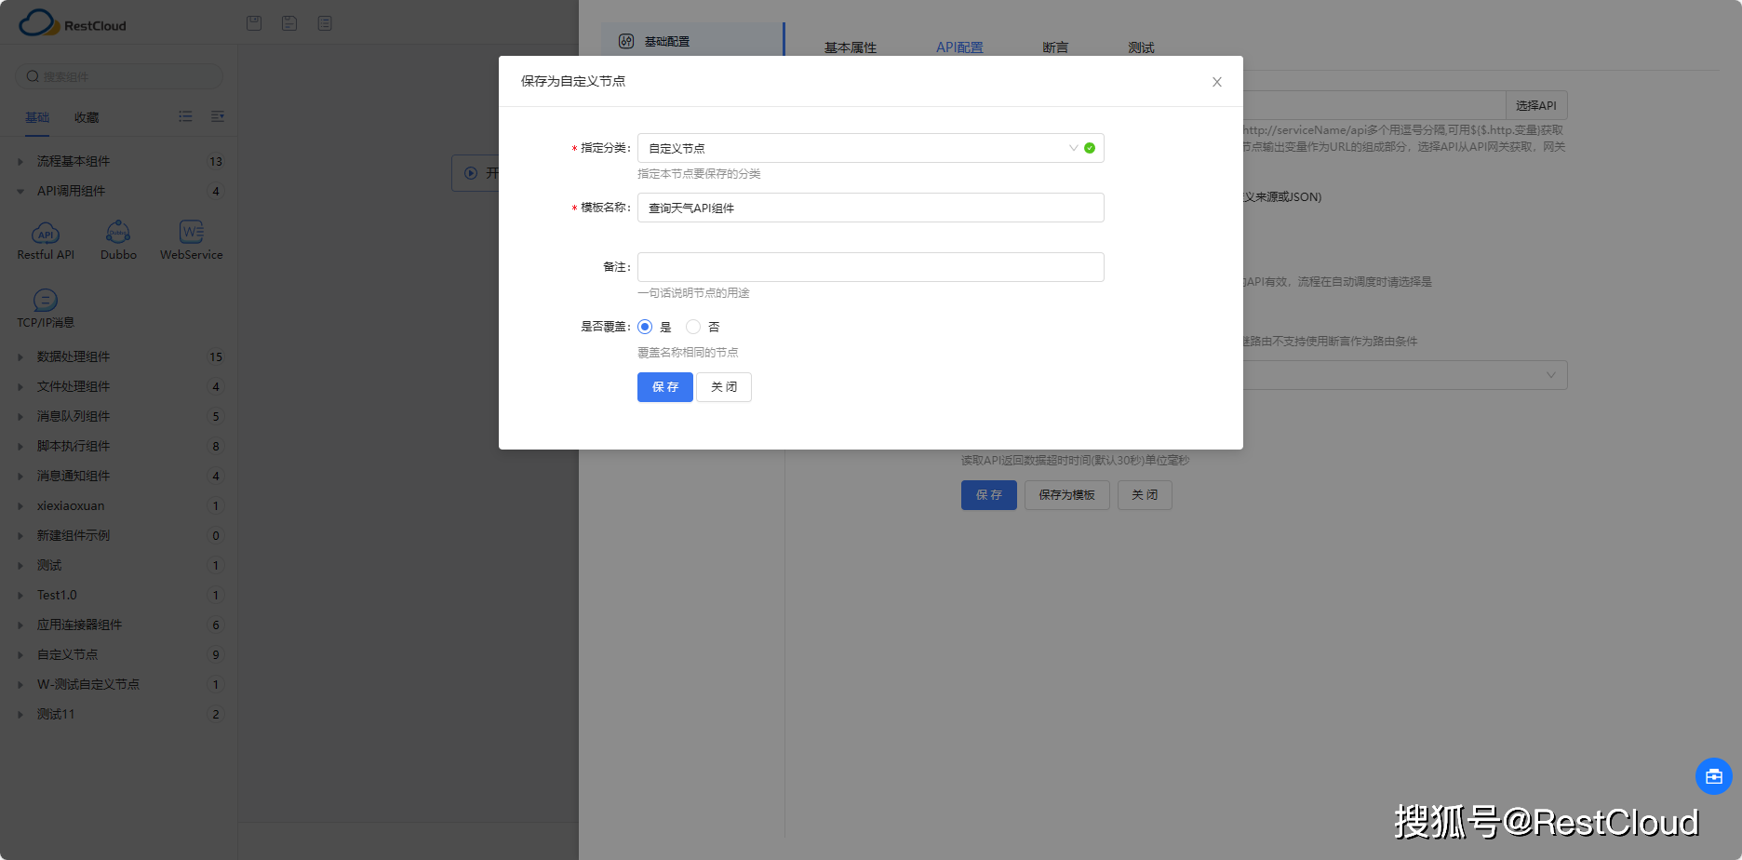Select the Dubbo component icon

[x=118, y=232]
